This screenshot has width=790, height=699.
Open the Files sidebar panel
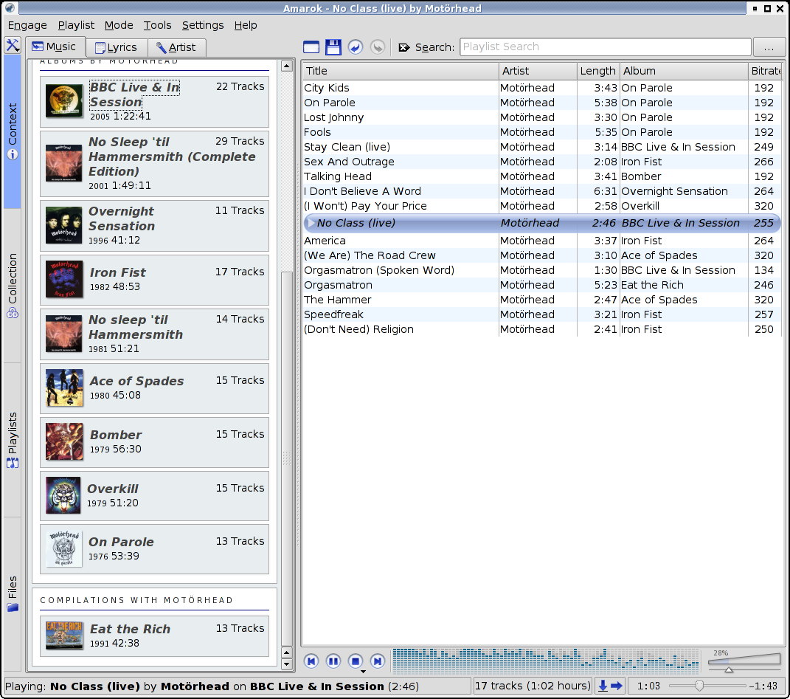(12, 594)
